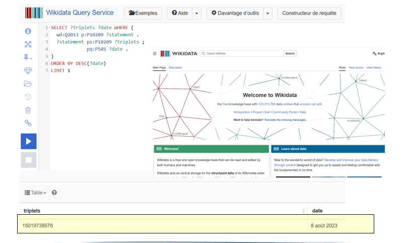Open the pin prefix dropdown in the sidebar
The height and width of the screenshot is (243, 408).
(28, 57)
